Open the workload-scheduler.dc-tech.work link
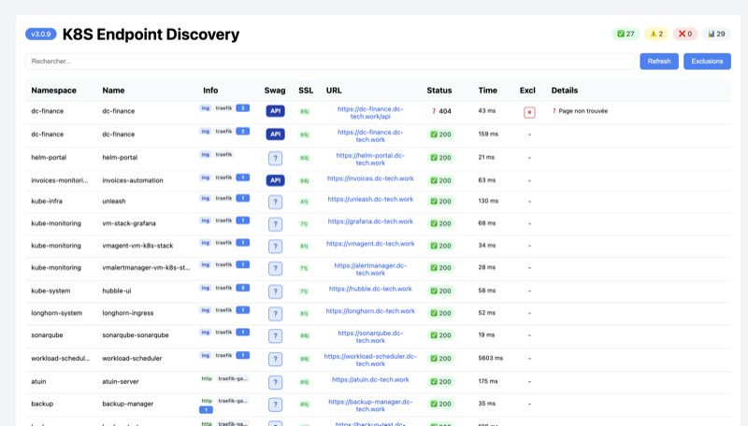 [x=370, y=360]
